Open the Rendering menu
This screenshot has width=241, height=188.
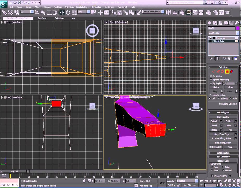point(96,7)
